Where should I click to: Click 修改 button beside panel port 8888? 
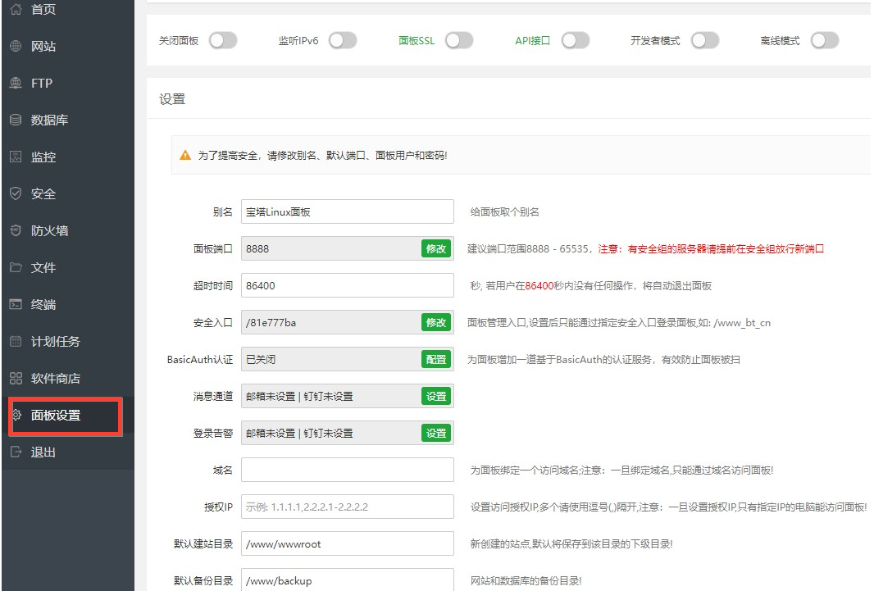(x=436, y=248)
